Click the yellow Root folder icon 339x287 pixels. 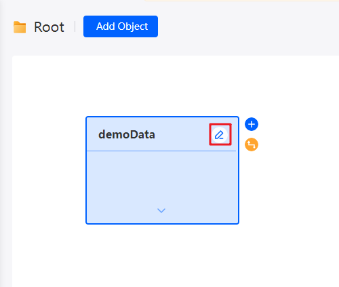coord(20,27)
